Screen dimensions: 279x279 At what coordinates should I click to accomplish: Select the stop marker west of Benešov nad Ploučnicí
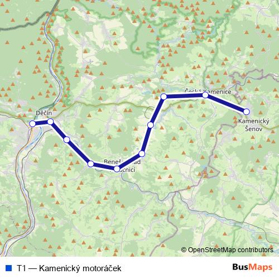click(x=90, y=164)
